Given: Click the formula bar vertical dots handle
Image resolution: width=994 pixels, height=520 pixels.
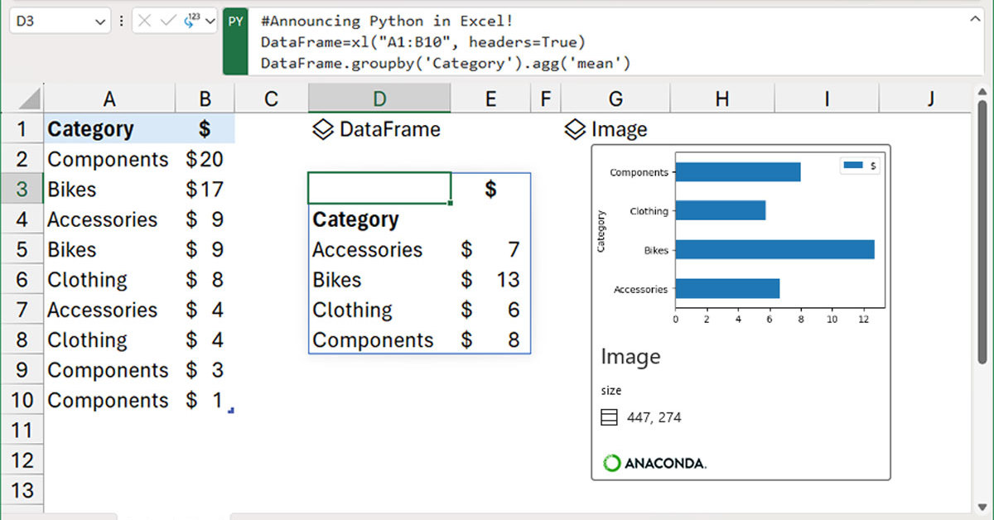Looking at the screenshot, I should coord(122,21).
